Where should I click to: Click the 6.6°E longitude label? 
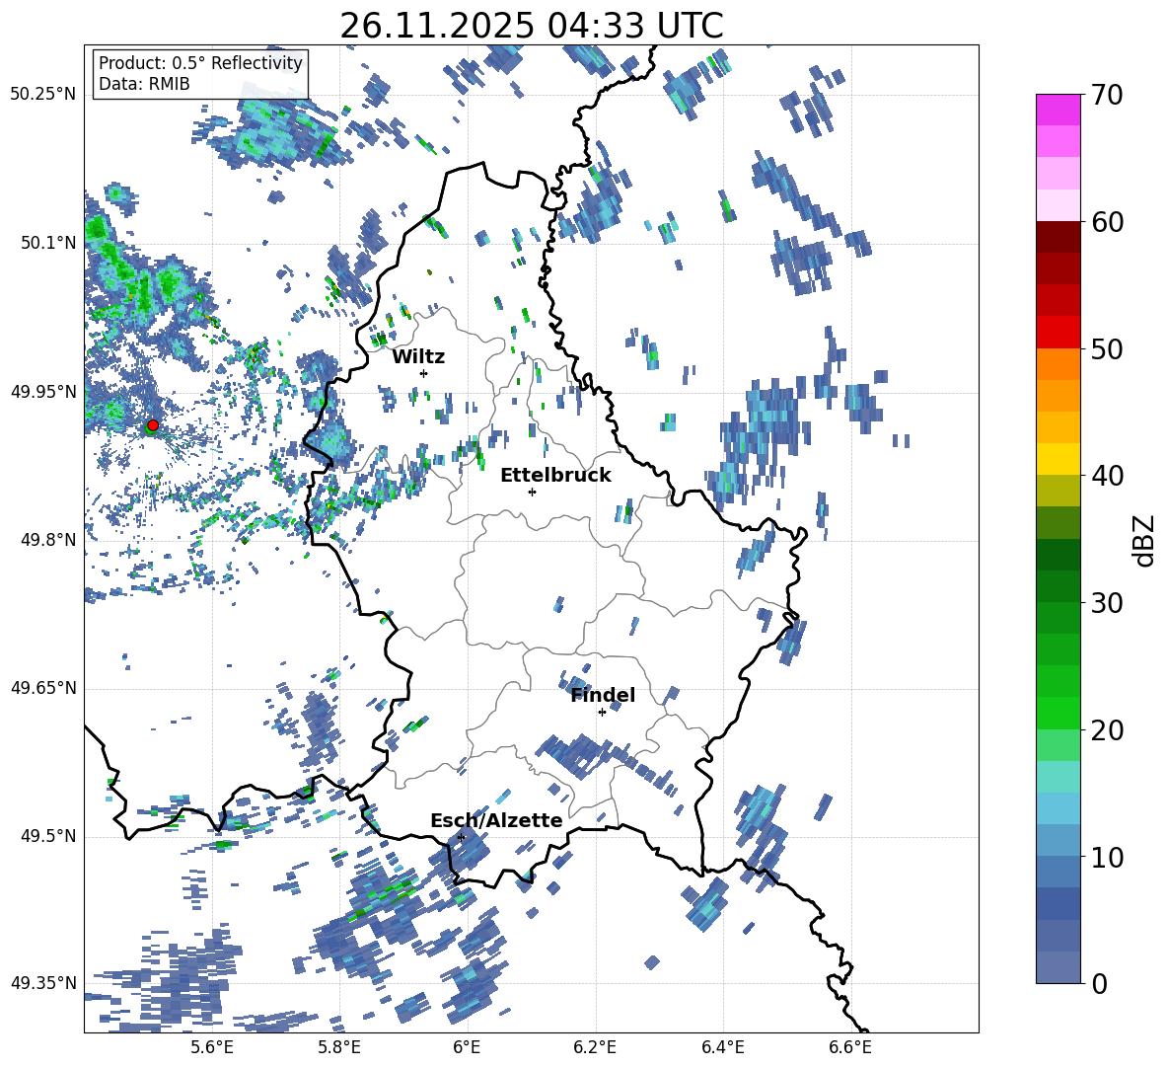850,1047
